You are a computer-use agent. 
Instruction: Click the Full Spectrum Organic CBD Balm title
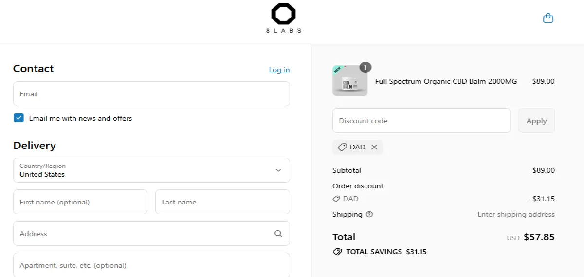(446, 81)
